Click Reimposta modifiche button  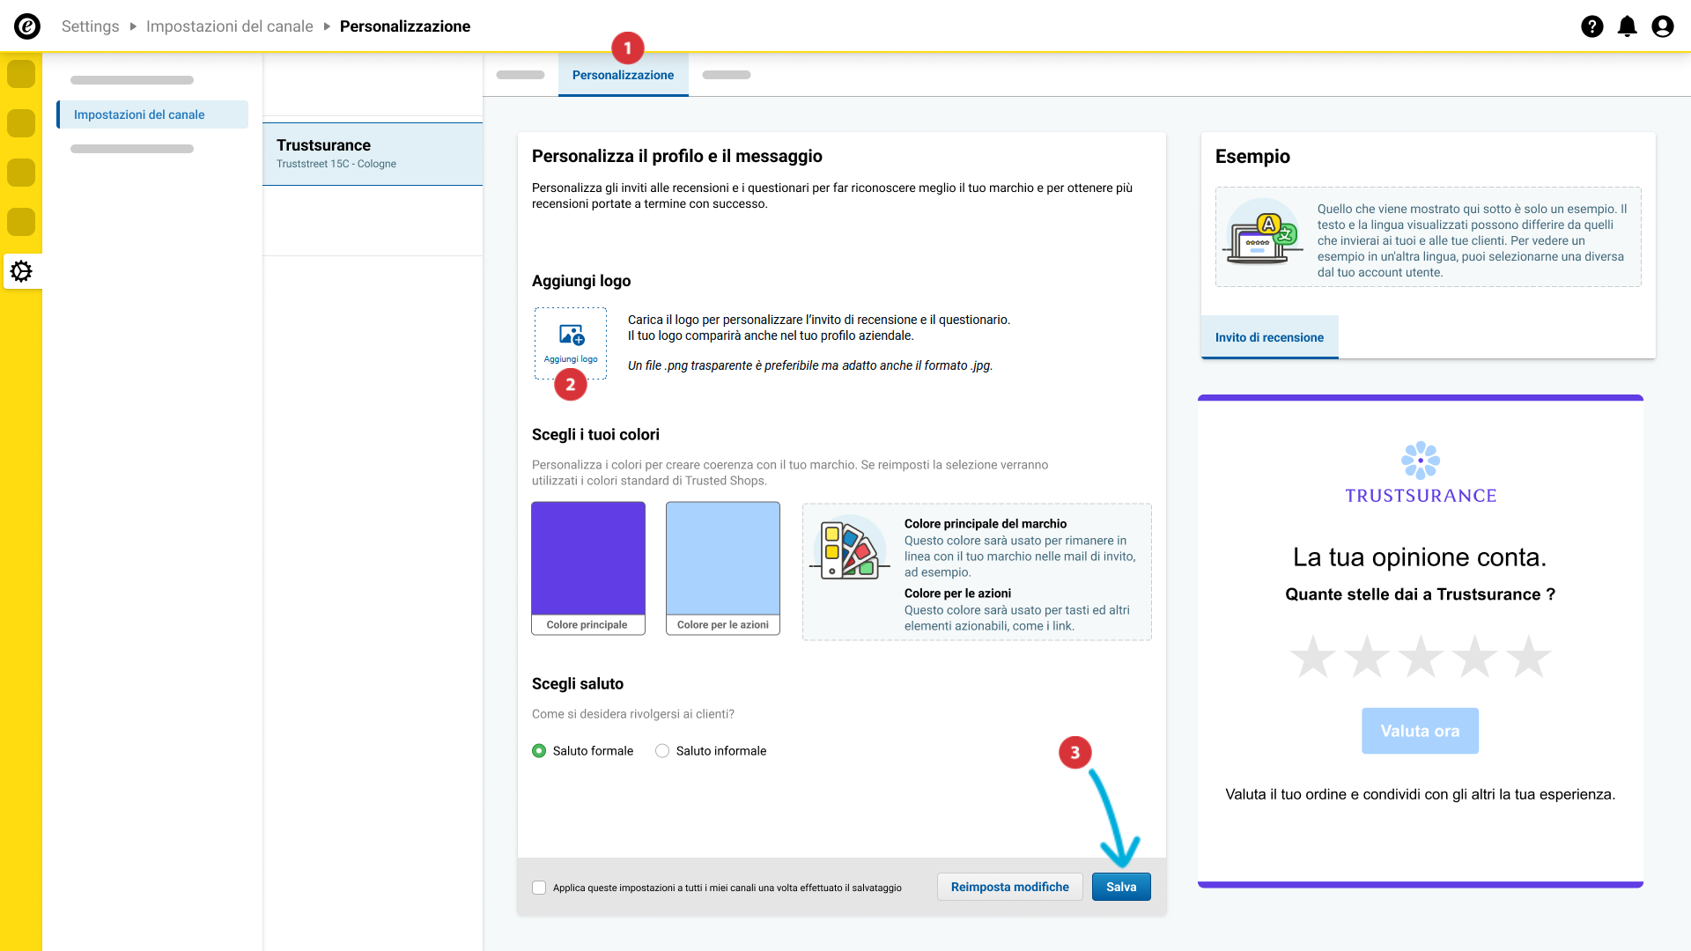coord(1009,887)
